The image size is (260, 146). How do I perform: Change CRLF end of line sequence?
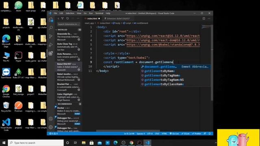pyautogui.click(x=157, y=133)
